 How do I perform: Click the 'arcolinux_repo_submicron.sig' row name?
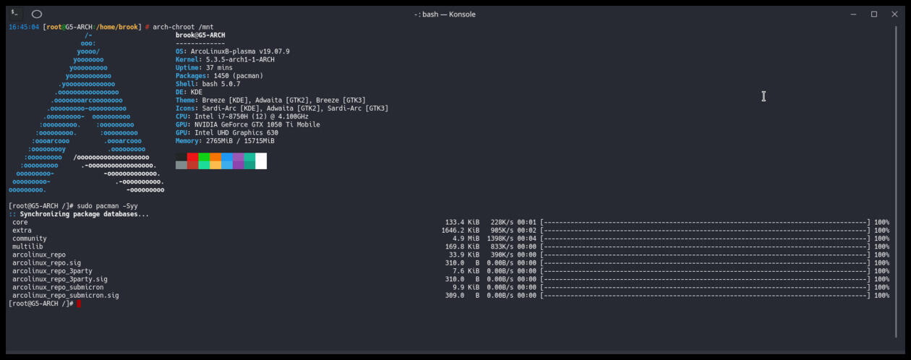point(66,295)
